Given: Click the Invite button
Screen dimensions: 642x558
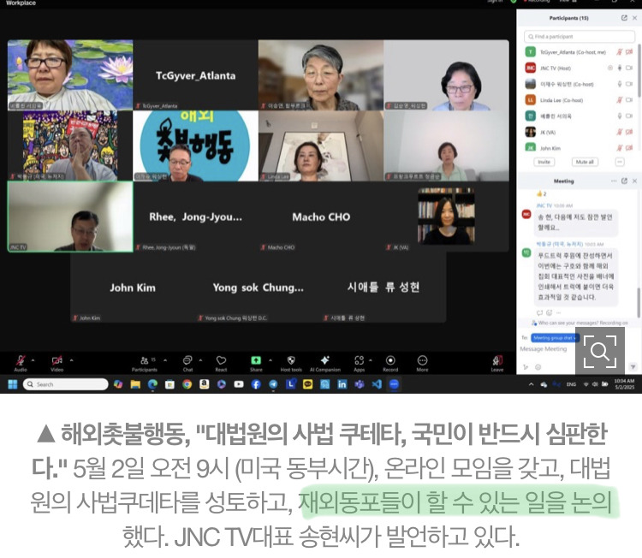Looking at the screenshot, I should pos(544,162).
